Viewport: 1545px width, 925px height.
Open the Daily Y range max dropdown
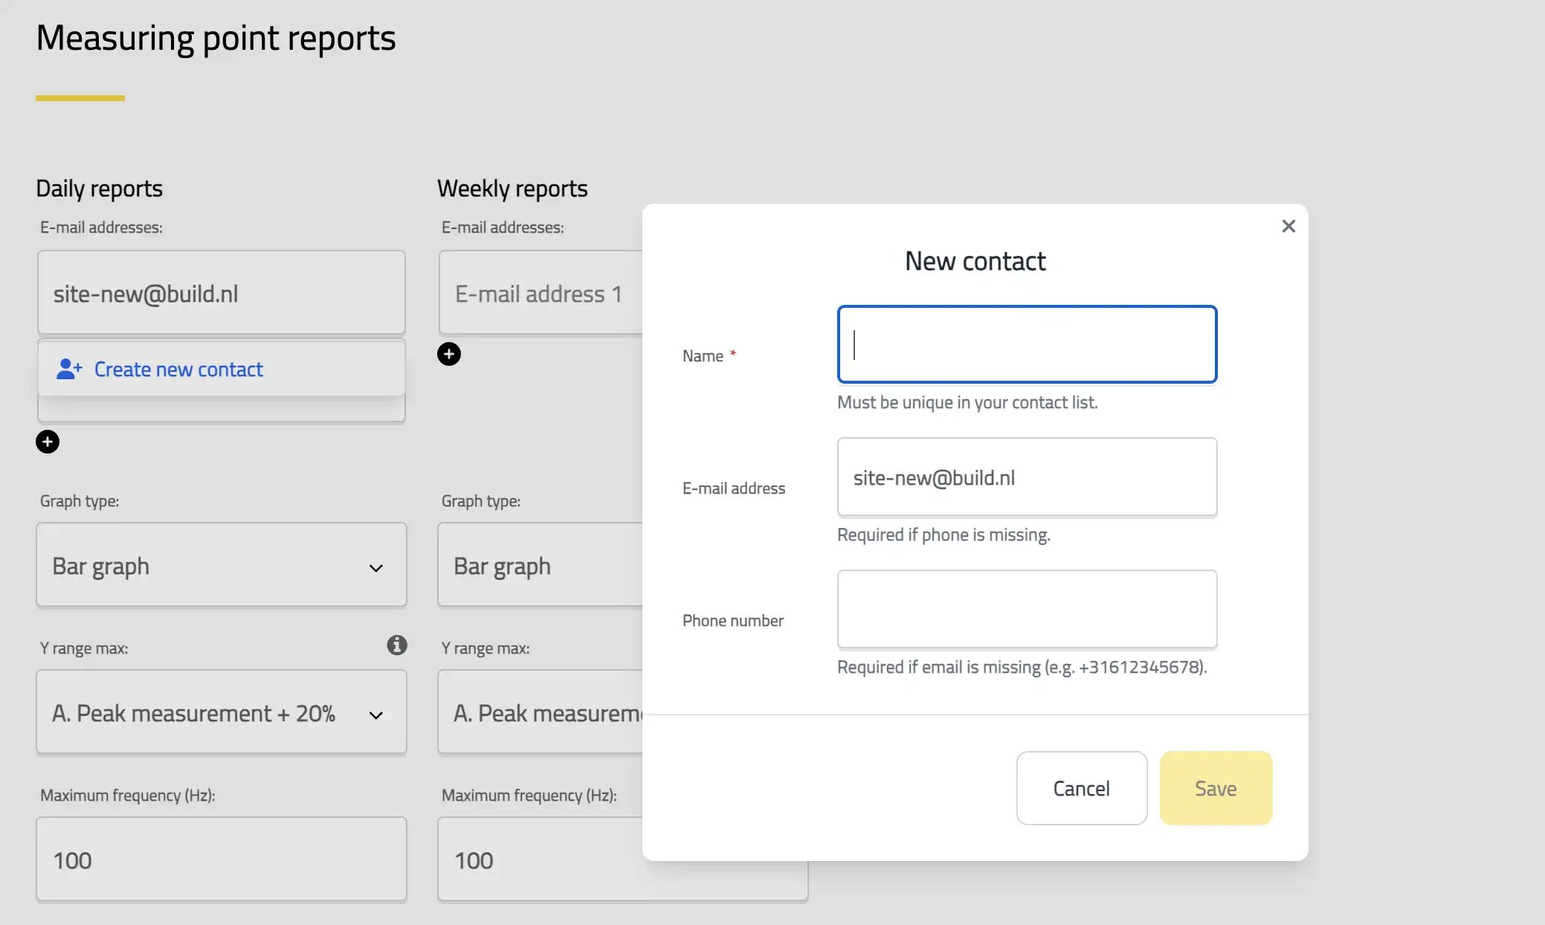pos(221,712)
